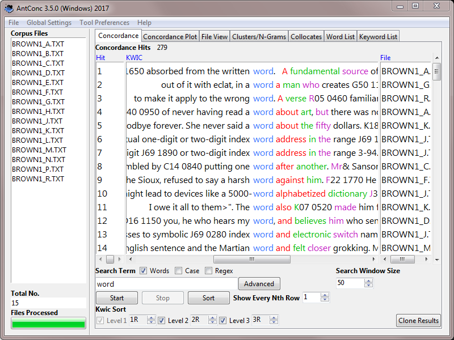The width and height of the screenshot is (454, 340).
Task: Switch to the Concordance Plot tab
Action: pyautogui.click(x=170, y=36)
